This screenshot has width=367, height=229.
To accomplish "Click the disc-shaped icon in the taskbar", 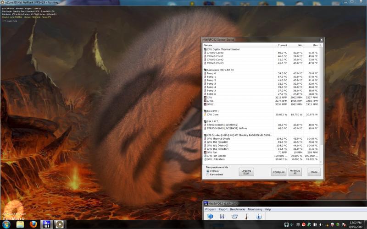I will tap(60, 224).
